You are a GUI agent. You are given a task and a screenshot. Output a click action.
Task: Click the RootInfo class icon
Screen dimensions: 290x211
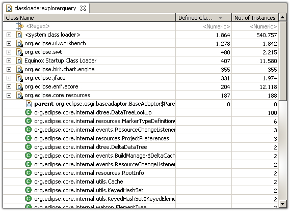29,173
